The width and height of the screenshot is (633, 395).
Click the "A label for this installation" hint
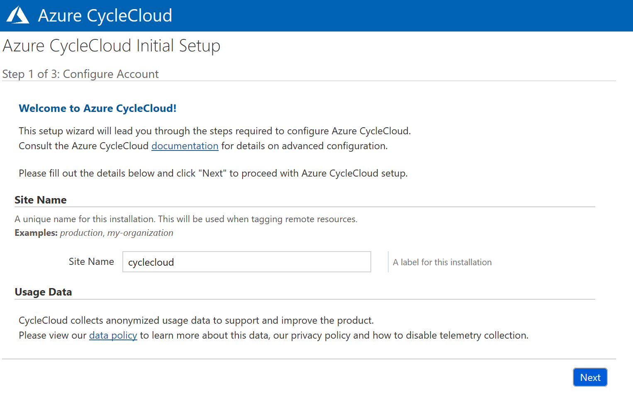click(x=442, y=262)
